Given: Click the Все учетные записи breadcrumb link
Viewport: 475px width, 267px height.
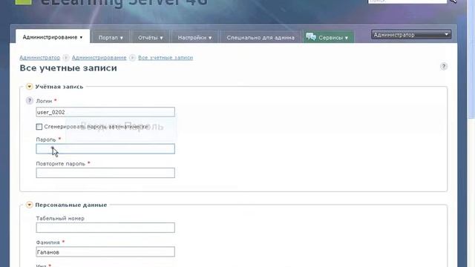Looking at the screenshot, I should [166, 57].
